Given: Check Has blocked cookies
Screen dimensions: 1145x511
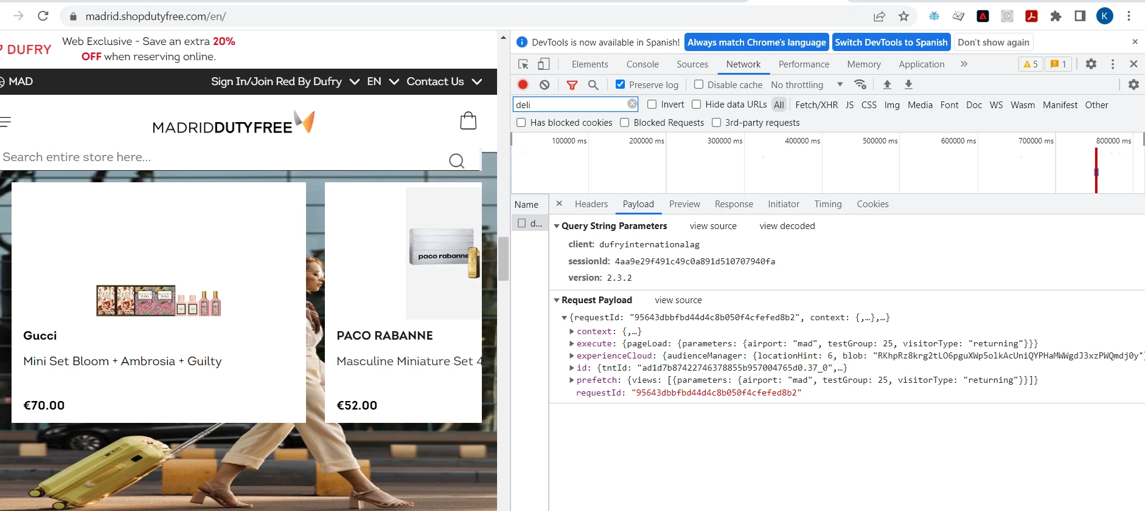Looking at the screenshot, I should click(521, 123).
